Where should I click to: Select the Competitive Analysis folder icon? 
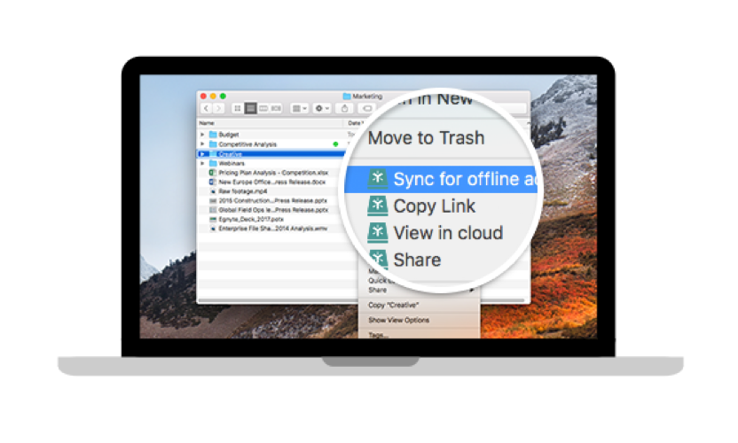tap(213, 144)
